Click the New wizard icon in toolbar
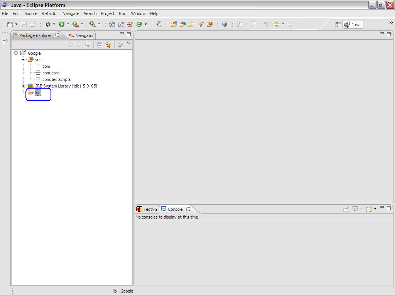 pyautogui.click(x=10, y=24)
